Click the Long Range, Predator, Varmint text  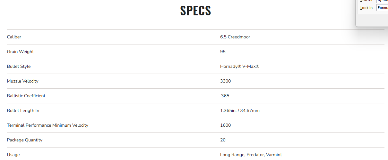click(x=251, y=155)
